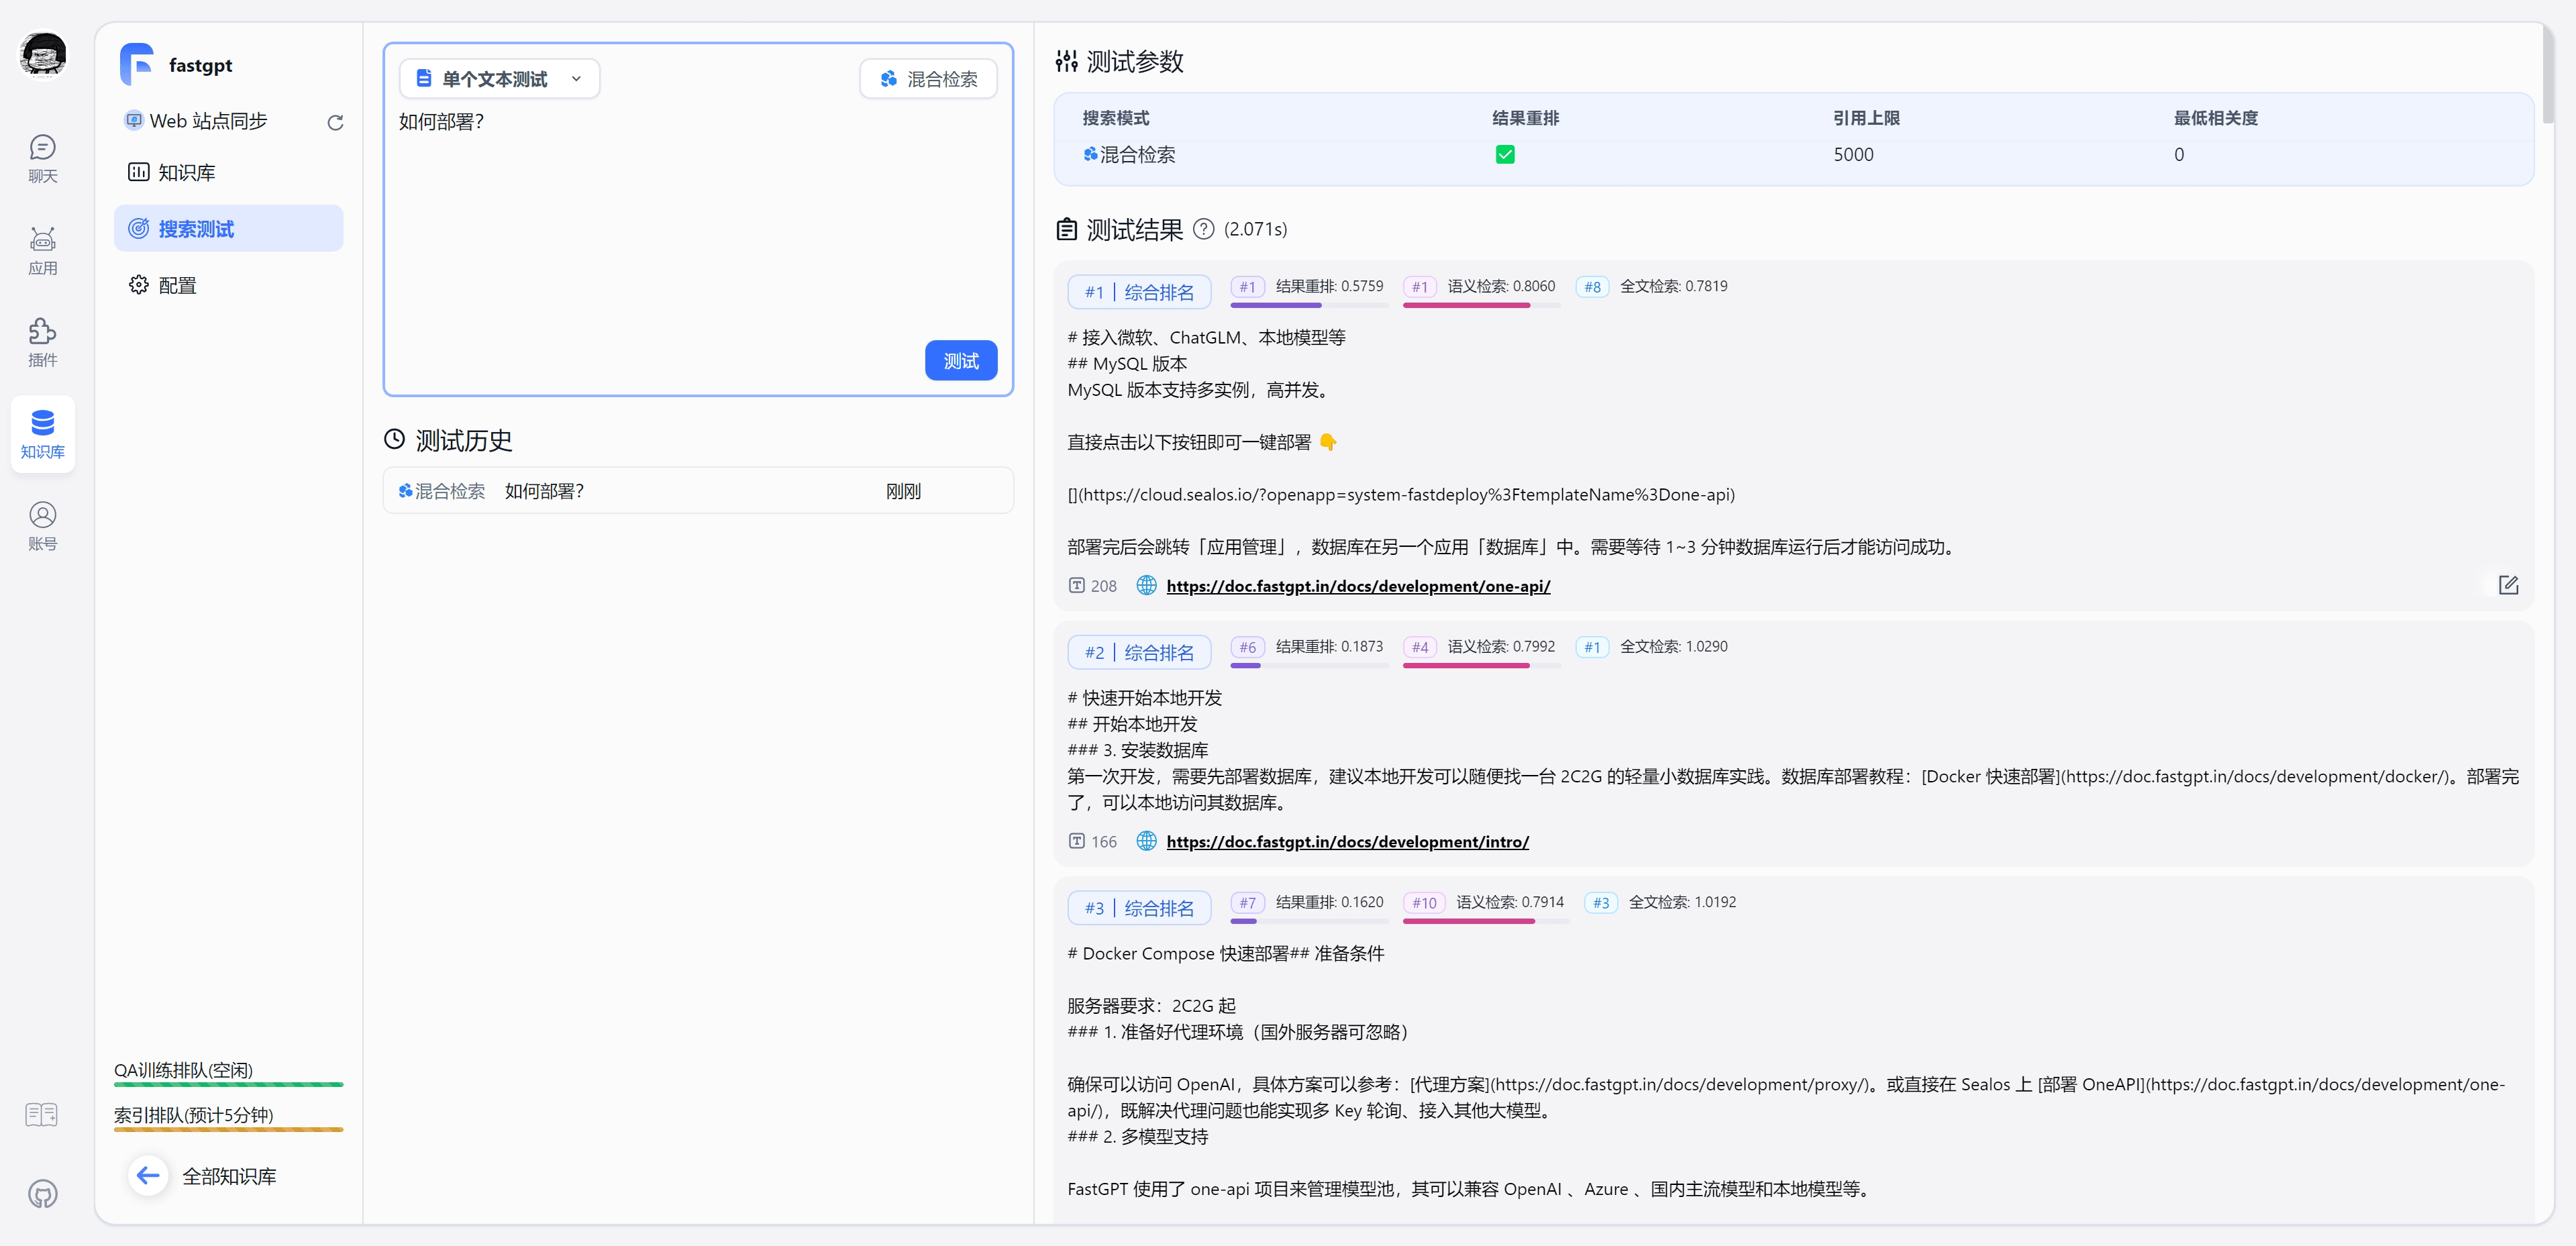The height and width of the screenshot is (1246, 2576).
Task: Click help icon beside 测试结果
Action: pyautogui.click(x=1203, y=229)
